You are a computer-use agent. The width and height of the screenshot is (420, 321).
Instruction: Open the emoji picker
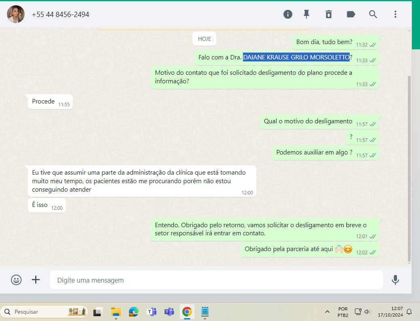pyautogui.click(x=16, y=280)
